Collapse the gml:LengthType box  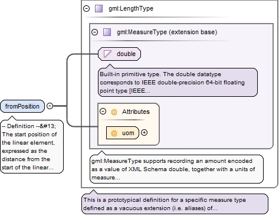(x=86, y=8)
